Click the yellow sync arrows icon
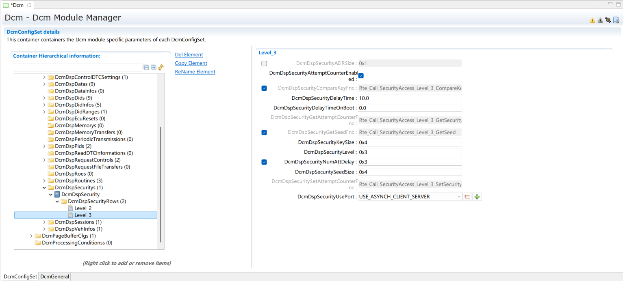 (161, 67)
